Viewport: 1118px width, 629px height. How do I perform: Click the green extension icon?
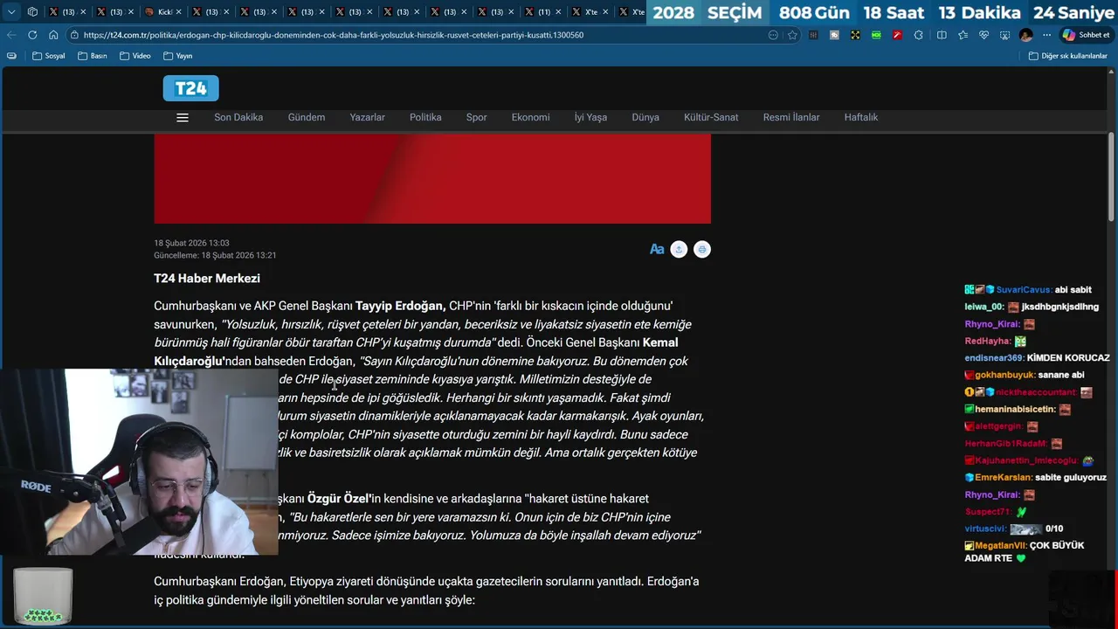pyautogui.click(x=876, y=35)
